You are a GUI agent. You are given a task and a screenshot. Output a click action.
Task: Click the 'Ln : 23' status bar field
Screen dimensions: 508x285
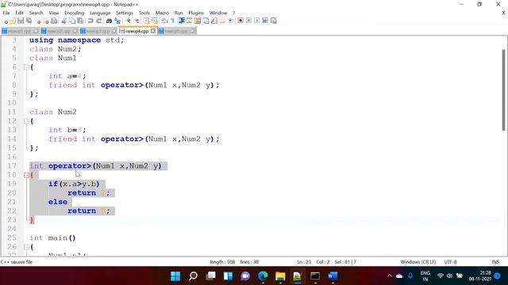pos(304,262)
